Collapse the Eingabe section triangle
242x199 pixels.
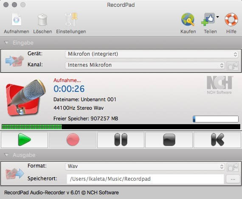6,43
